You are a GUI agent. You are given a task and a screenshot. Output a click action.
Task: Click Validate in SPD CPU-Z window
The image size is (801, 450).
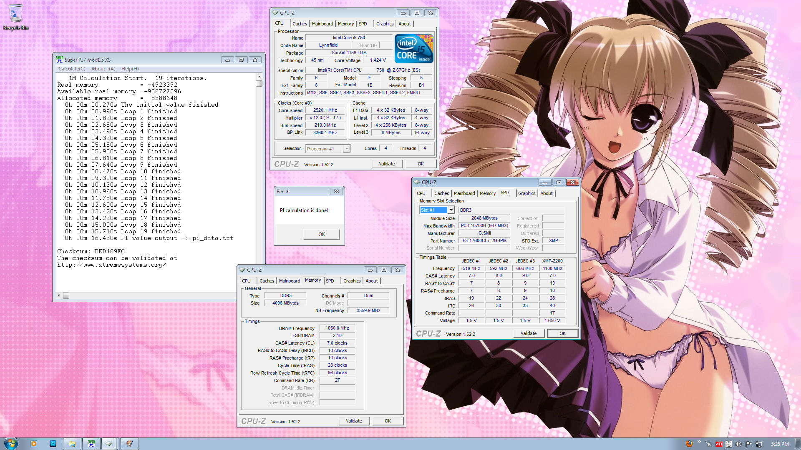529,333
